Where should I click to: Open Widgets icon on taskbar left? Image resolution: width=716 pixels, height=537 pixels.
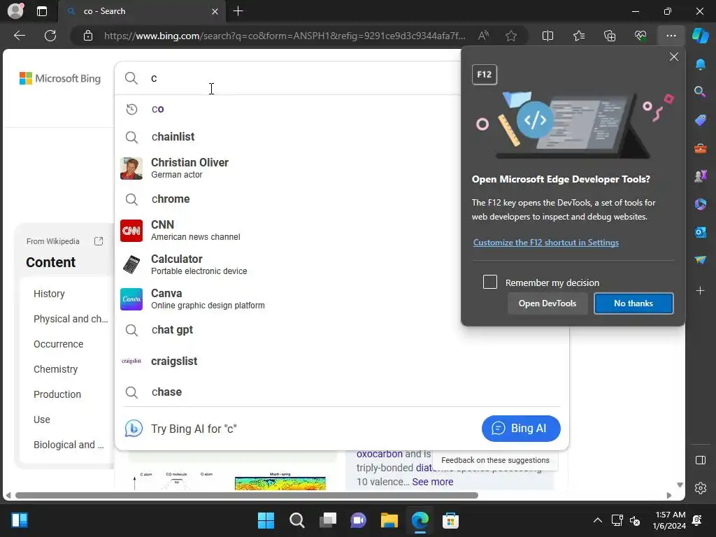[x=20, y=520]
